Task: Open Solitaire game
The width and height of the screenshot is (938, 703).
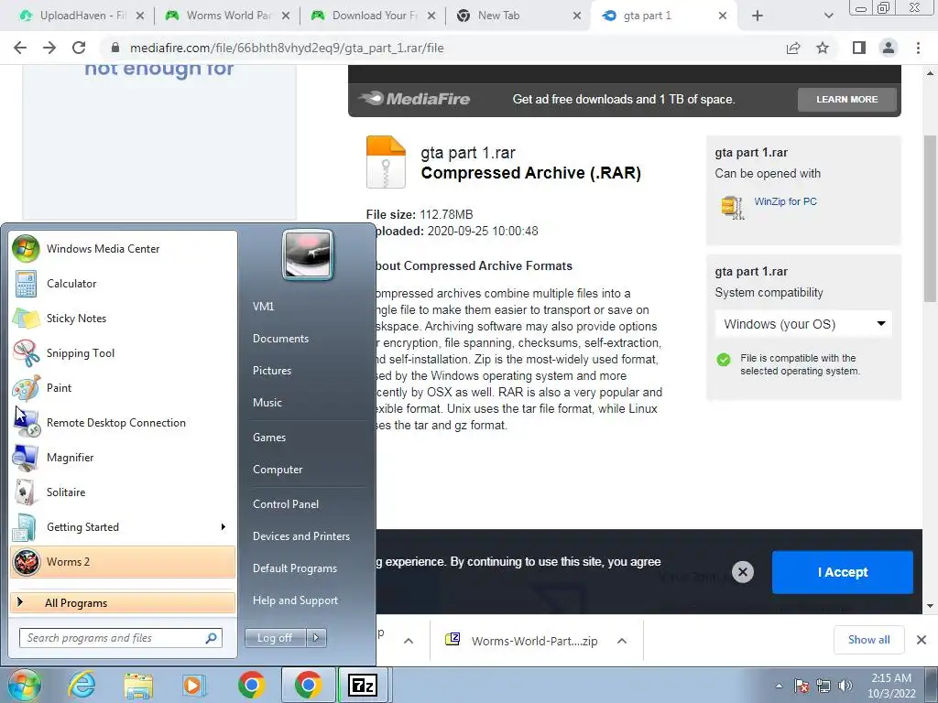Action: tap(123, 492)
